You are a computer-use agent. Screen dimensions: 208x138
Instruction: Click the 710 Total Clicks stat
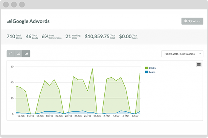[x=14, y=37]
